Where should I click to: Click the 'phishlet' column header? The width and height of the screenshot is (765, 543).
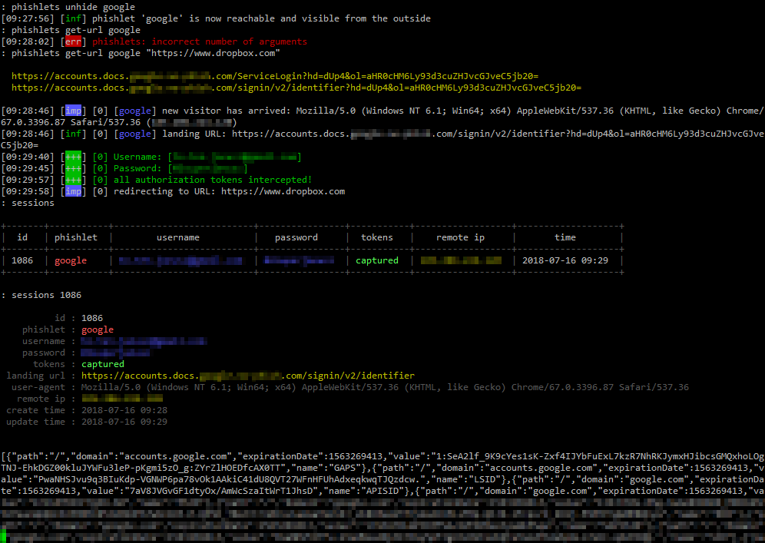75,237
